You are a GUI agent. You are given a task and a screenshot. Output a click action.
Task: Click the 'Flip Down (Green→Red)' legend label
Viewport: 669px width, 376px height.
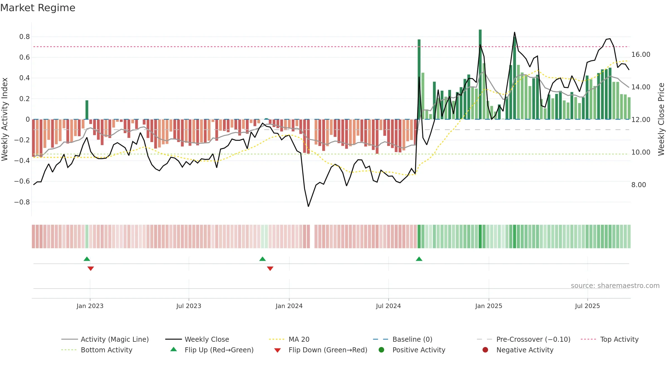[x=328, y=350]
